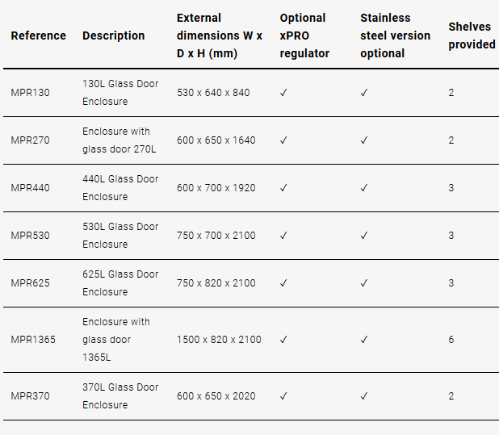Click the stainless steel checkmark for MPR1365
Image resolution: width=499 pixels, height=435 pixels.
coord(364,340)
